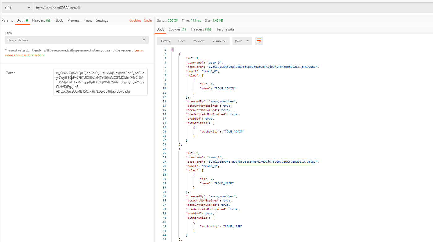Select the Pretty response view
Screen dimensions: 433x242
click(165, 41)
